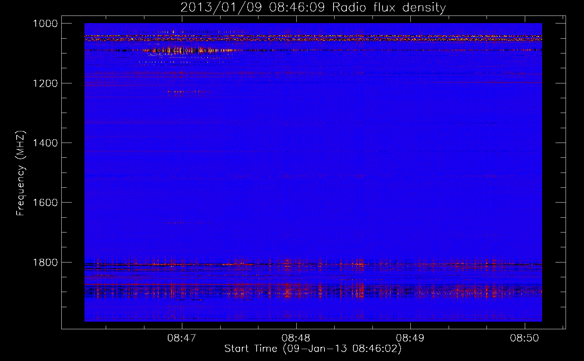Click the 1200 frequency tick label
Viewport: 584px width, 361px height.
point(45,83)
